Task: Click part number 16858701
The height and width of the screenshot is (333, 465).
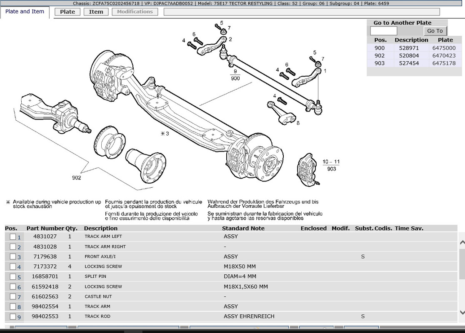Action: pos(45,276)
